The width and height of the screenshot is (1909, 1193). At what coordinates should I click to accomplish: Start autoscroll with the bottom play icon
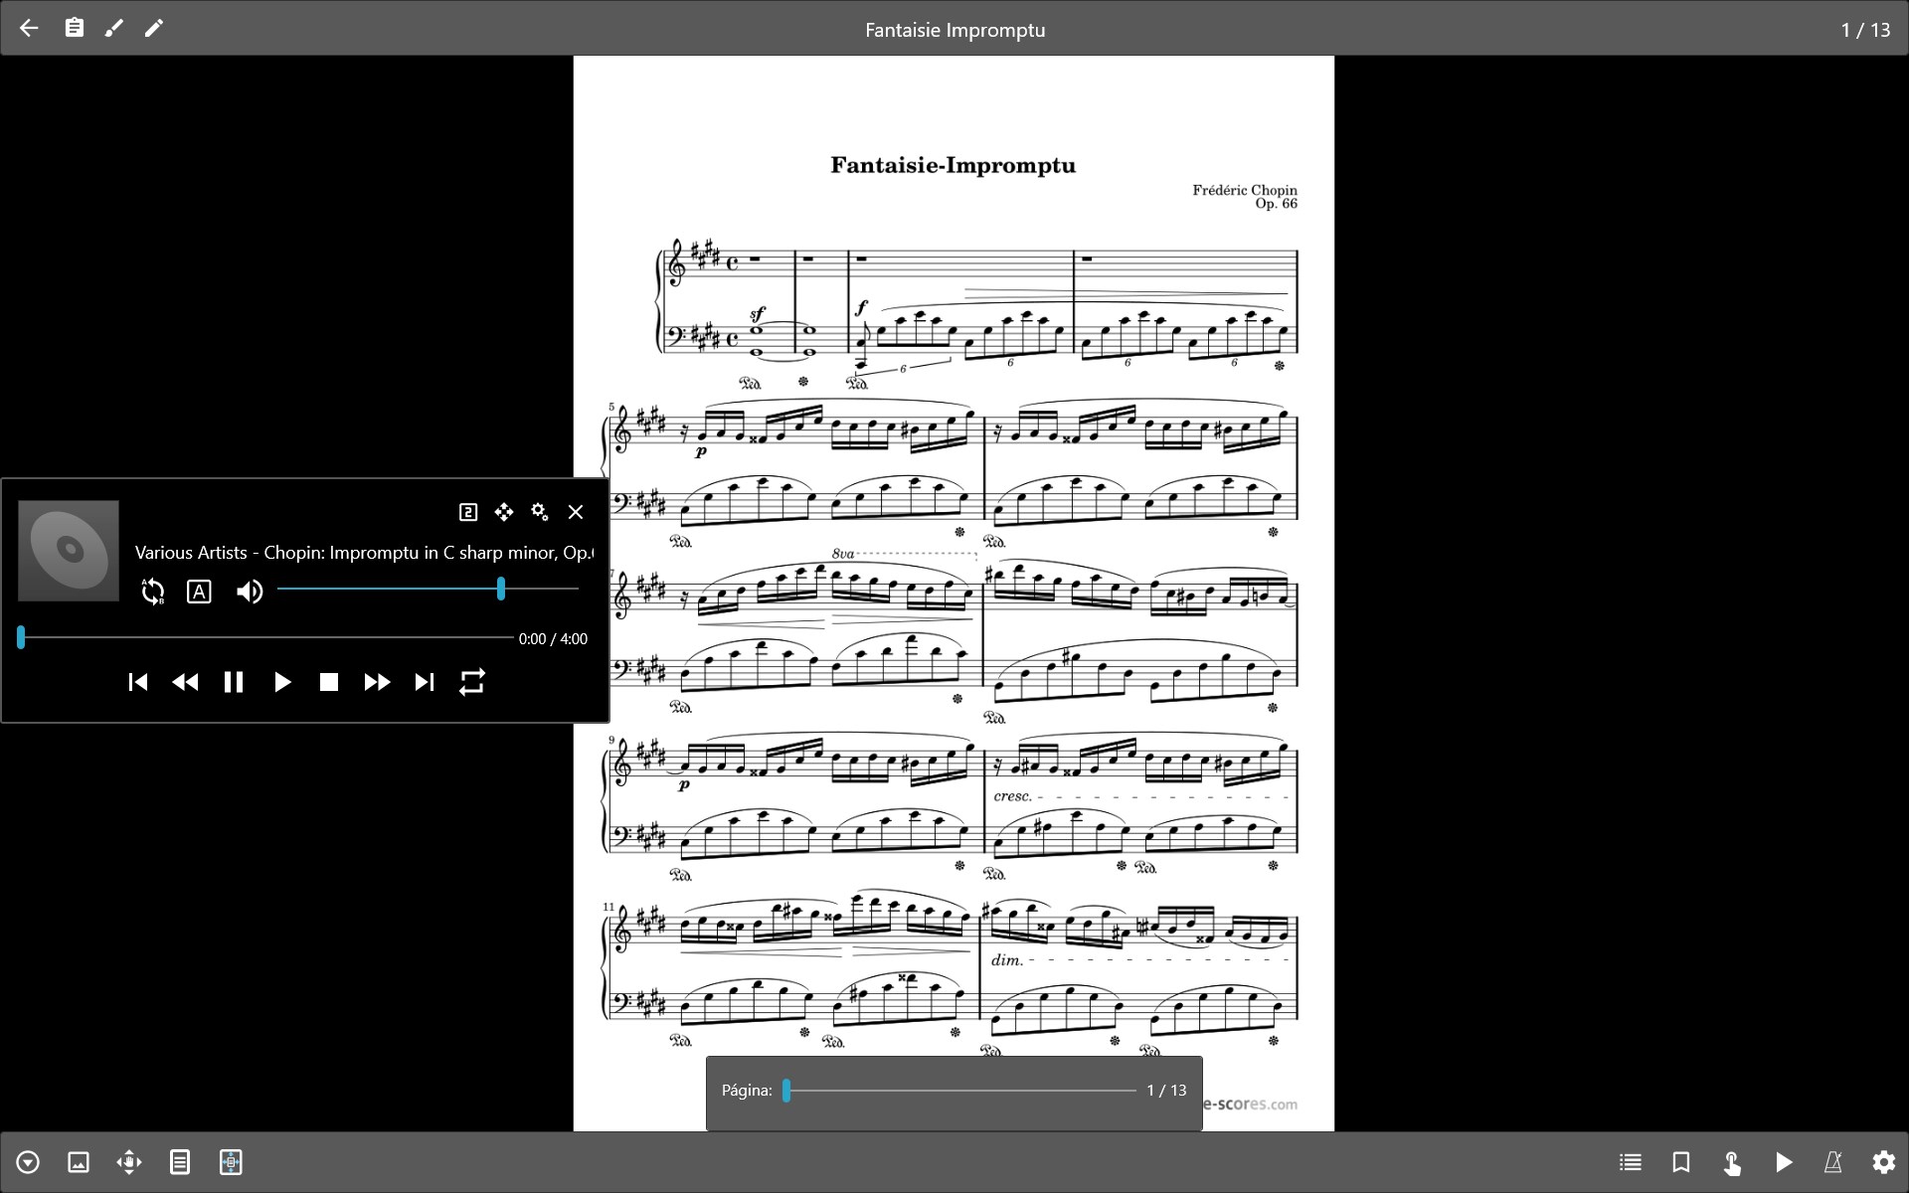pos(1784,1162)
